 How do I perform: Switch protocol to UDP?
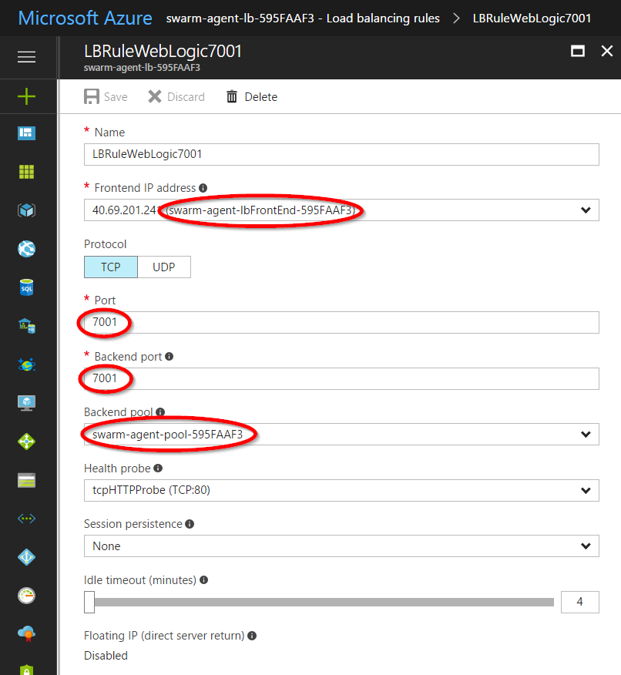coord(163,267)
